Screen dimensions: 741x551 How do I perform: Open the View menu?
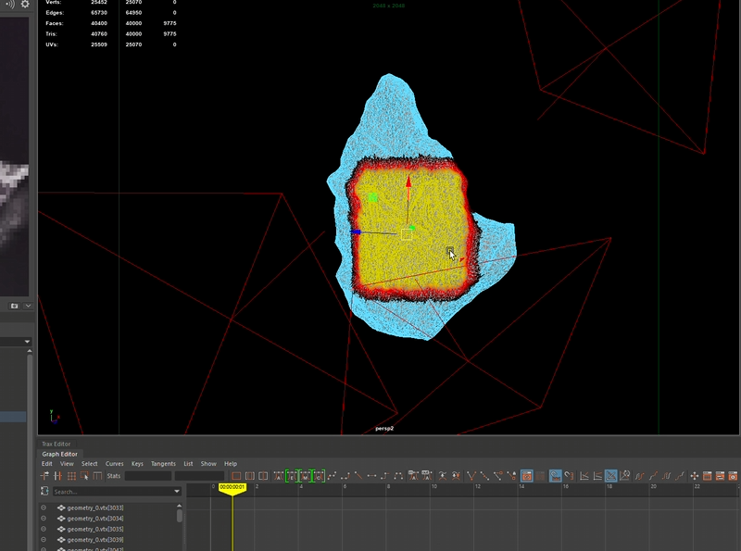pyautogui.click(x=67, y=464)
